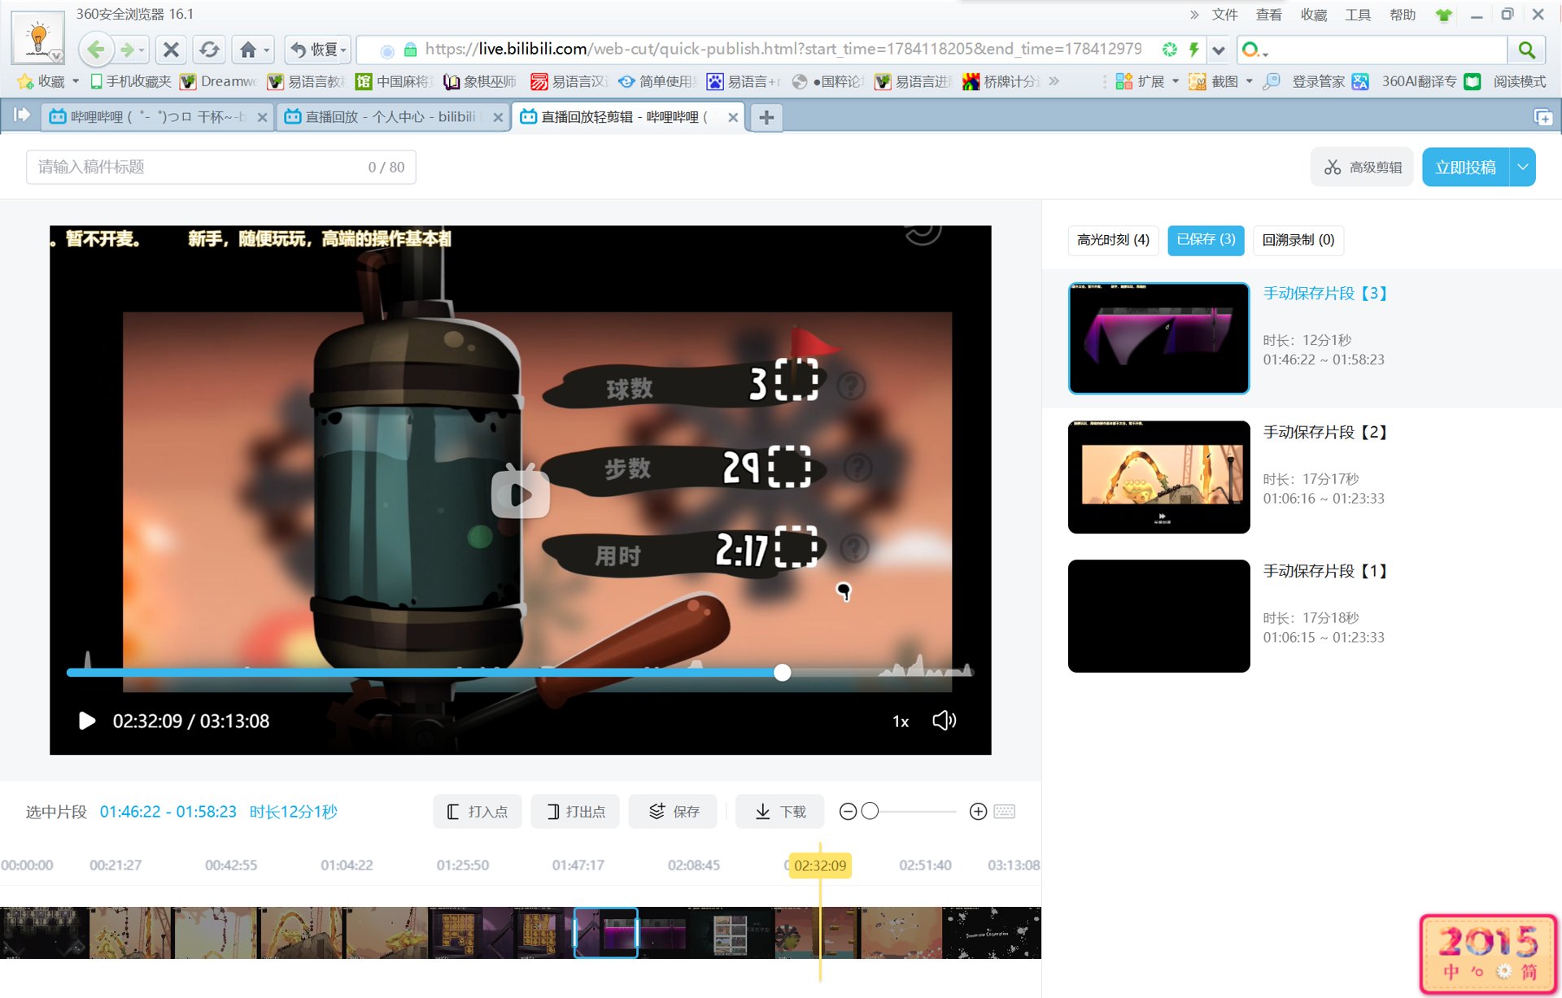
Task: Open the 工具 menu
Action: pyautogui.click(x=1357, y=15)
